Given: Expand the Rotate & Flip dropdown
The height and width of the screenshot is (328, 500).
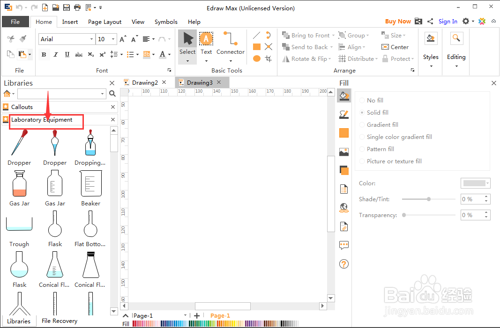Looking at the screenshot, I should [x=330, y=59].
